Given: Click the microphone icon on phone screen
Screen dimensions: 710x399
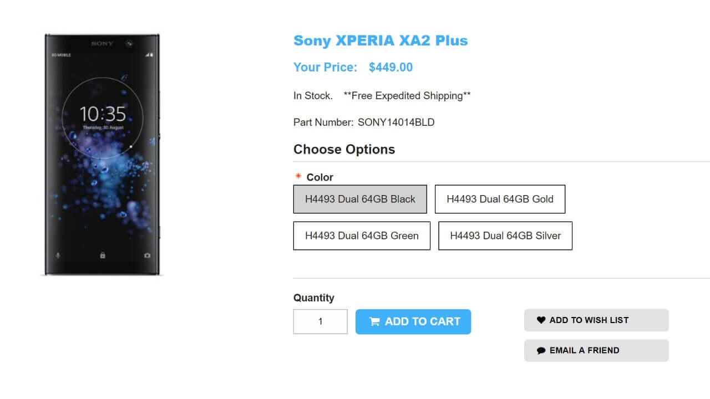Looking at the screenshot, I should (x=58, y=255).
